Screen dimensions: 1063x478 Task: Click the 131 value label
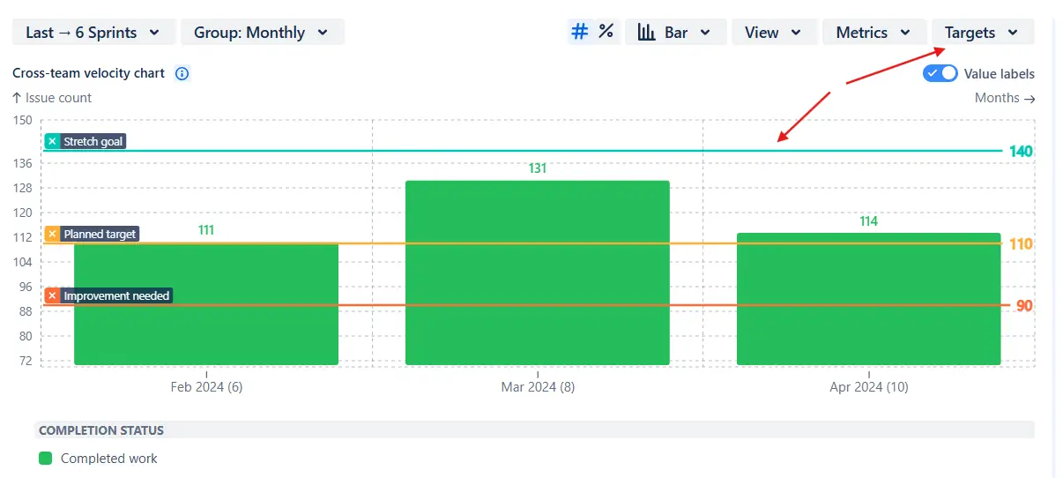[x=538, y=168]
